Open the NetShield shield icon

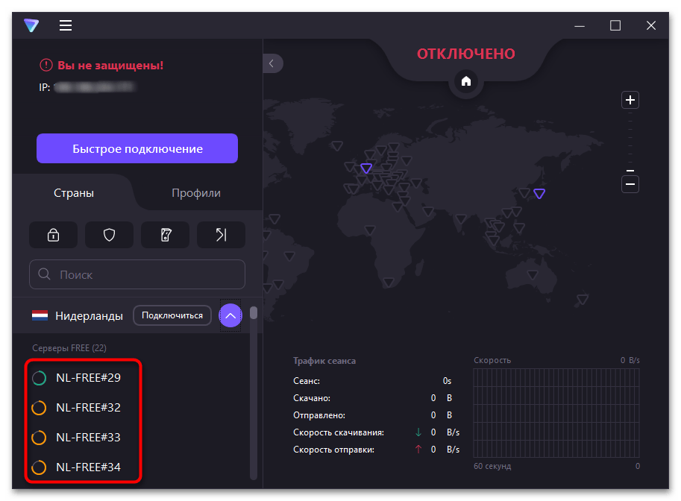(109, 235)
